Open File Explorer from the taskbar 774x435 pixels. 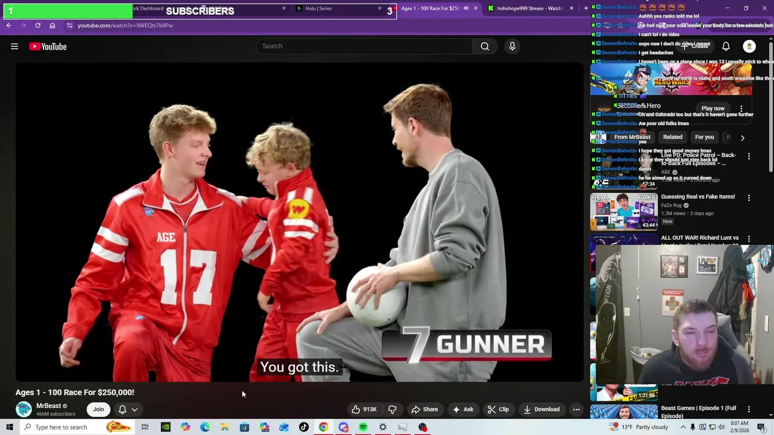[224, 427]
